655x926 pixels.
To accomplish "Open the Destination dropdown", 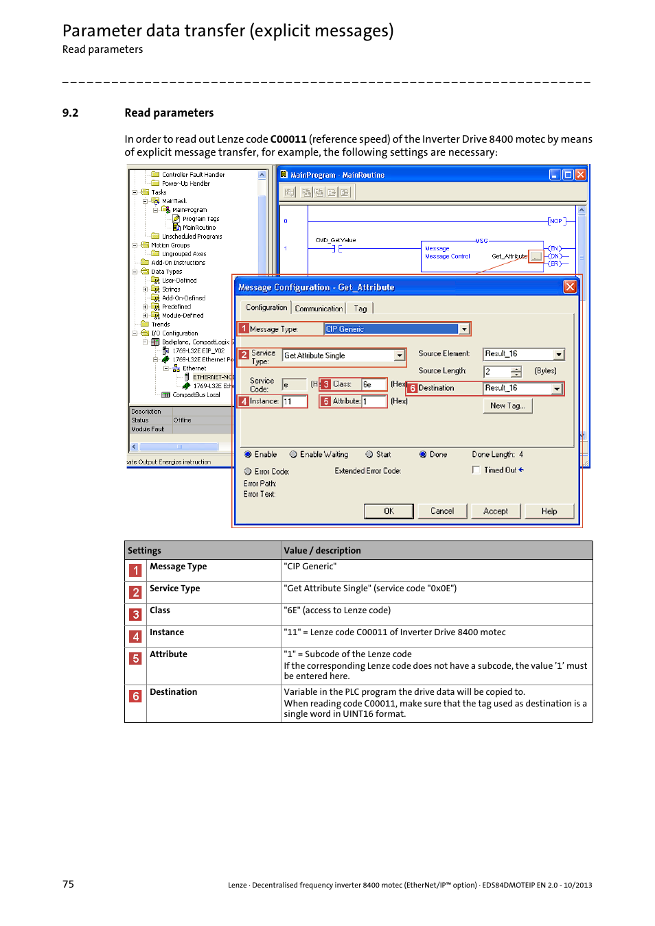I will point(557,388).
